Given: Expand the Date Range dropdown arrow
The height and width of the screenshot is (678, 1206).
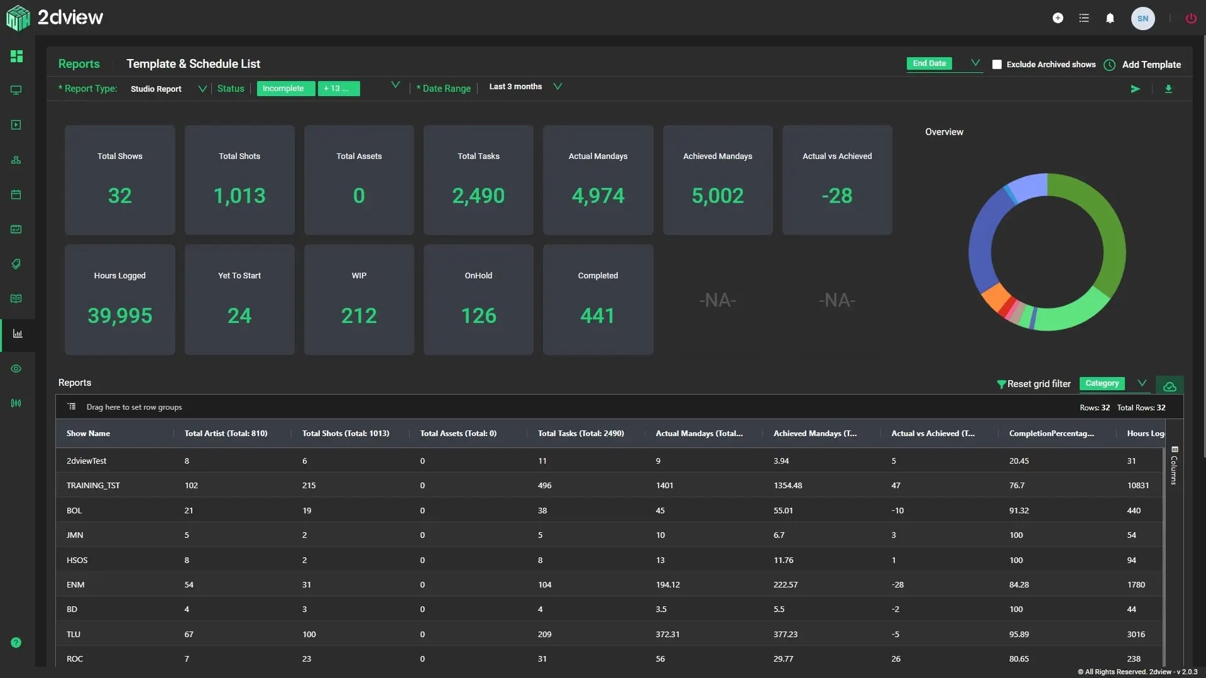Looking at the screenshot, I should point(557,87).
